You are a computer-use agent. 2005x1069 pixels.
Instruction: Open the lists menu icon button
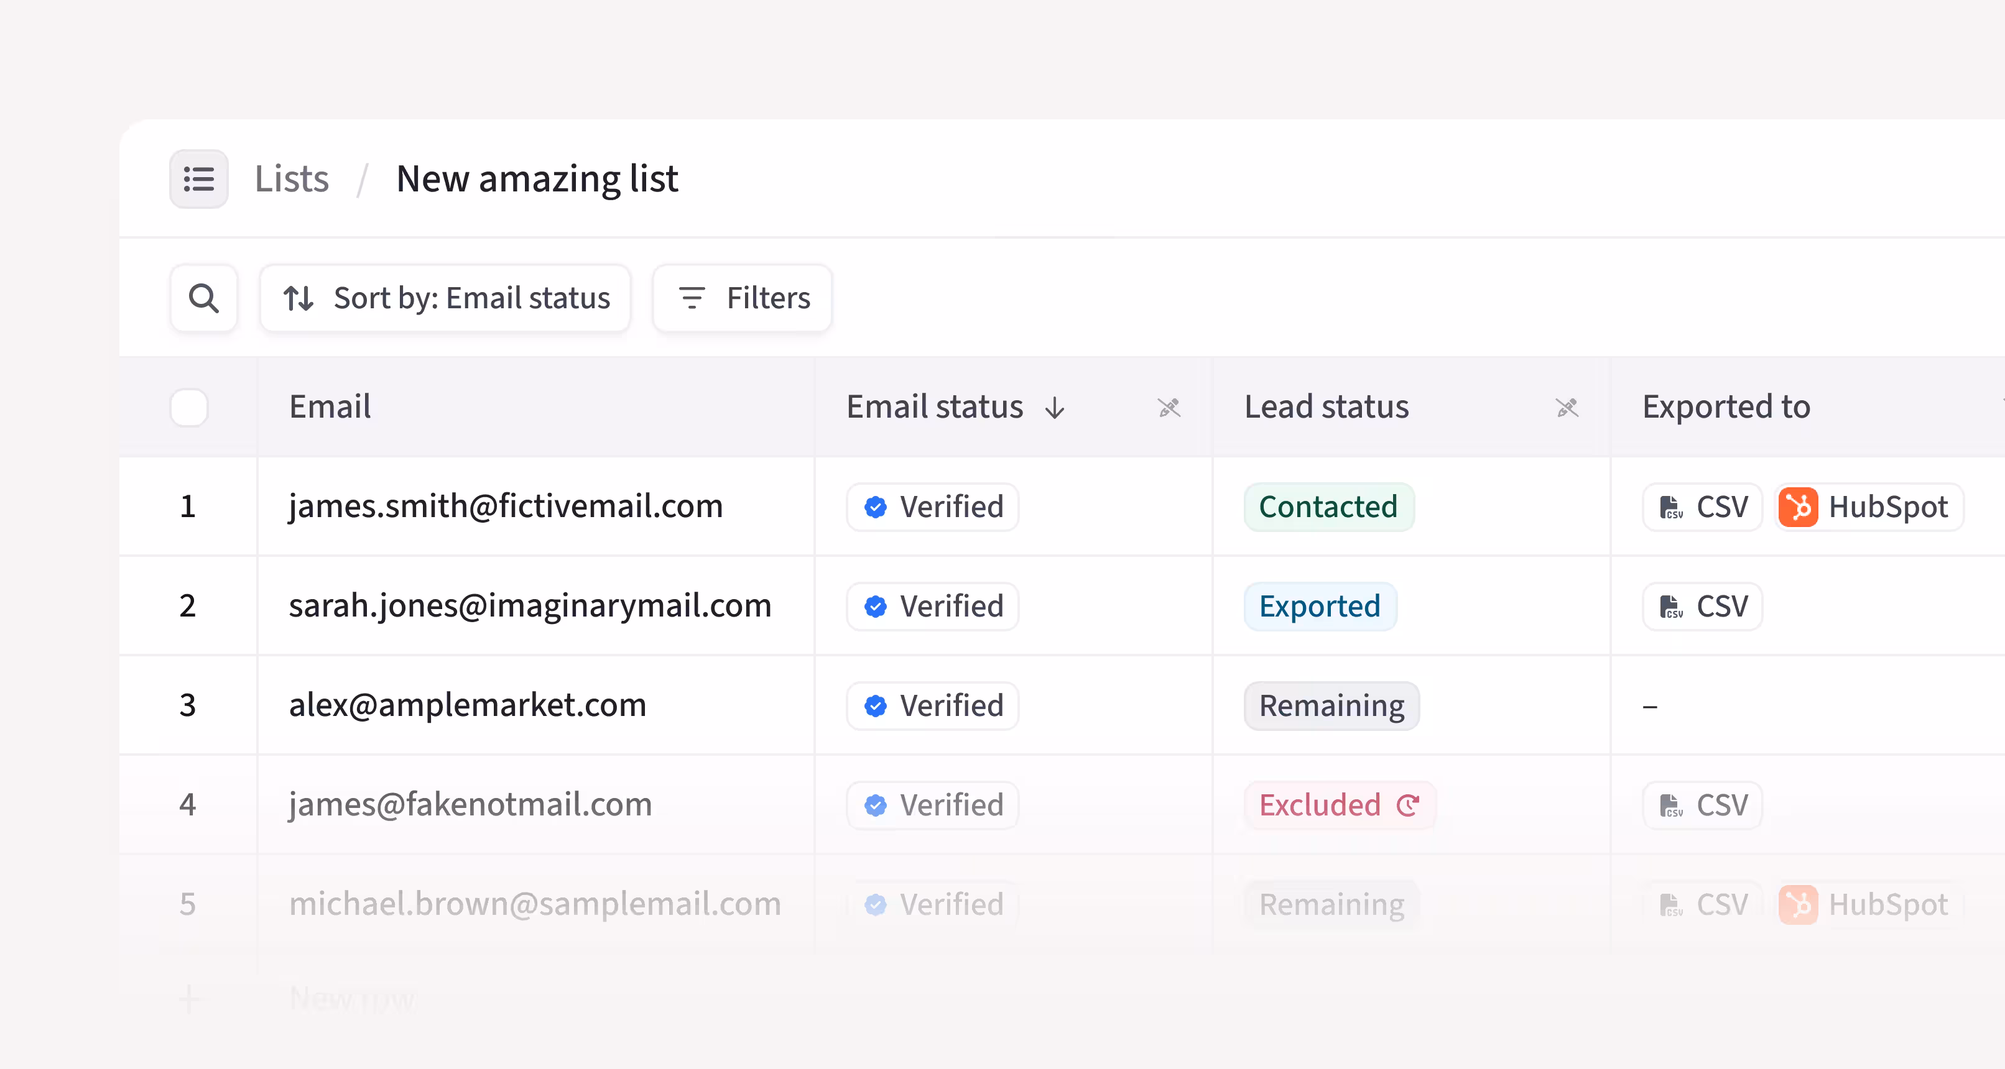198,179
